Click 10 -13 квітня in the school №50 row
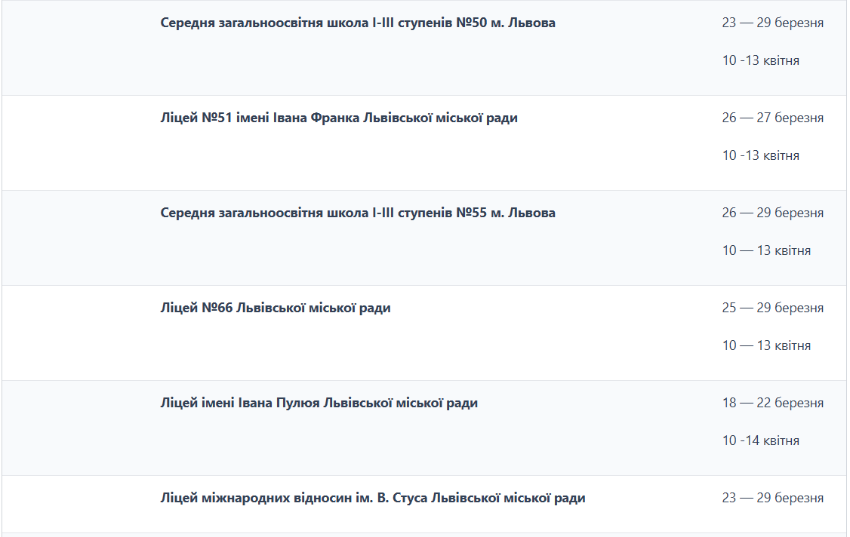Image resolution: width=850 pixels, height=537 pixels. [x=760, y=60]
